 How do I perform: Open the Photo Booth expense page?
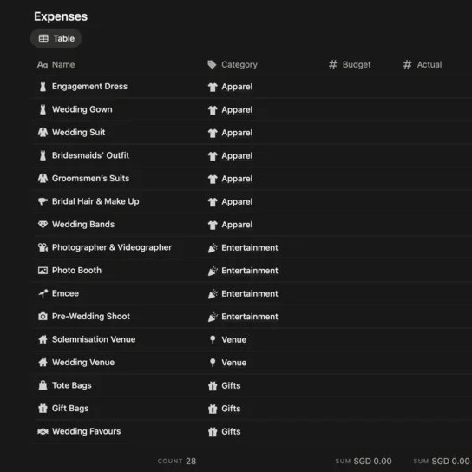[76, 271]
